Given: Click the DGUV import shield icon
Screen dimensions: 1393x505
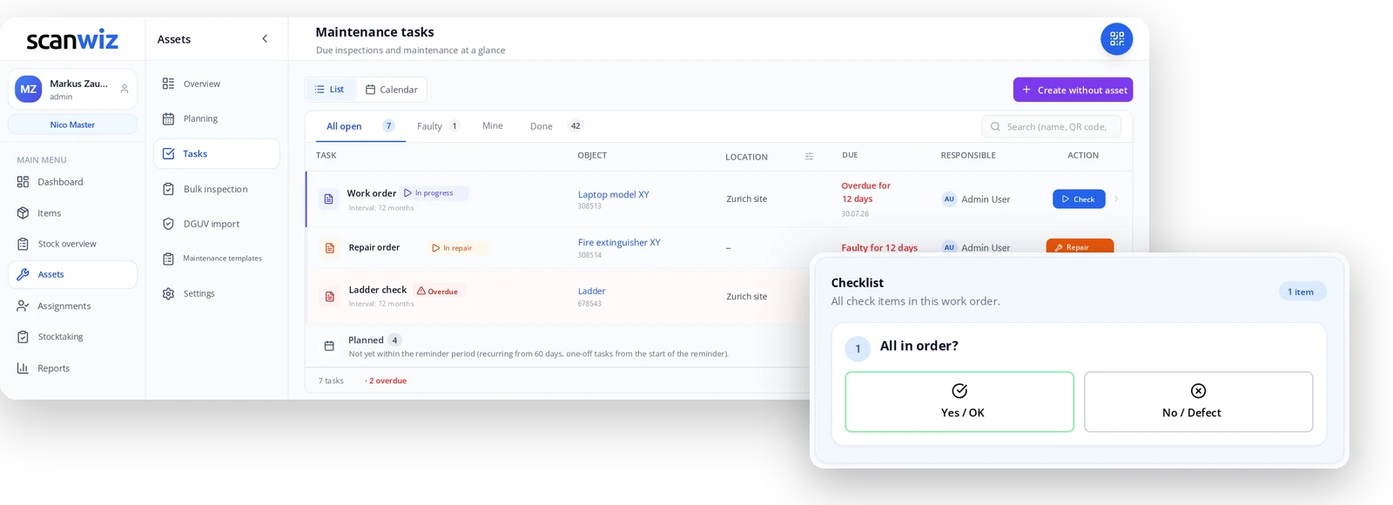Looking at the screenshot, I should [168, 224].
